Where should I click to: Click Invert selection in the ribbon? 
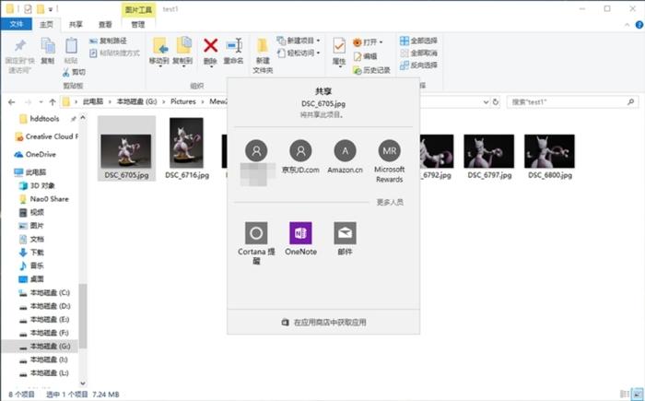[x=418, y=65]
